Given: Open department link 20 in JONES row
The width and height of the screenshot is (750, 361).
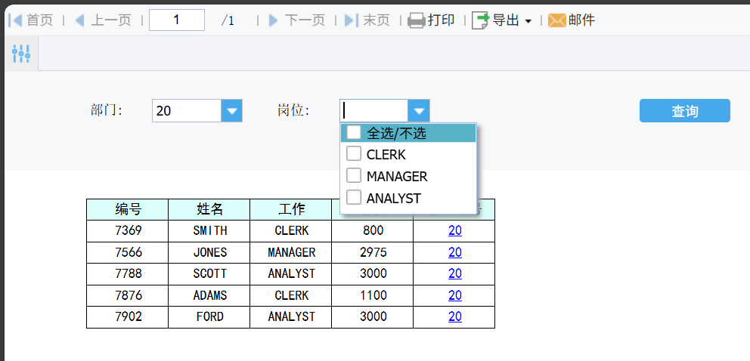Looking at the screenshot, I should 455,252.
